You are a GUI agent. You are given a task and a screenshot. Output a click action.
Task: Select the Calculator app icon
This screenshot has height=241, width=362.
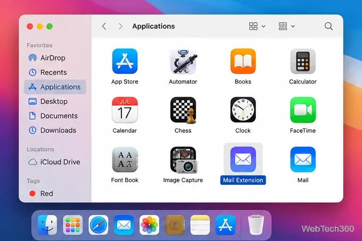[x=302, y=61]
